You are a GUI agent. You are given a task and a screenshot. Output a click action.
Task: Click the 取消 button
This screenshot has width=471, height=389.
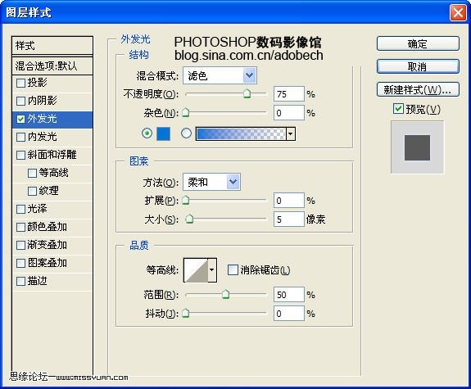click(x=418, y=66)
